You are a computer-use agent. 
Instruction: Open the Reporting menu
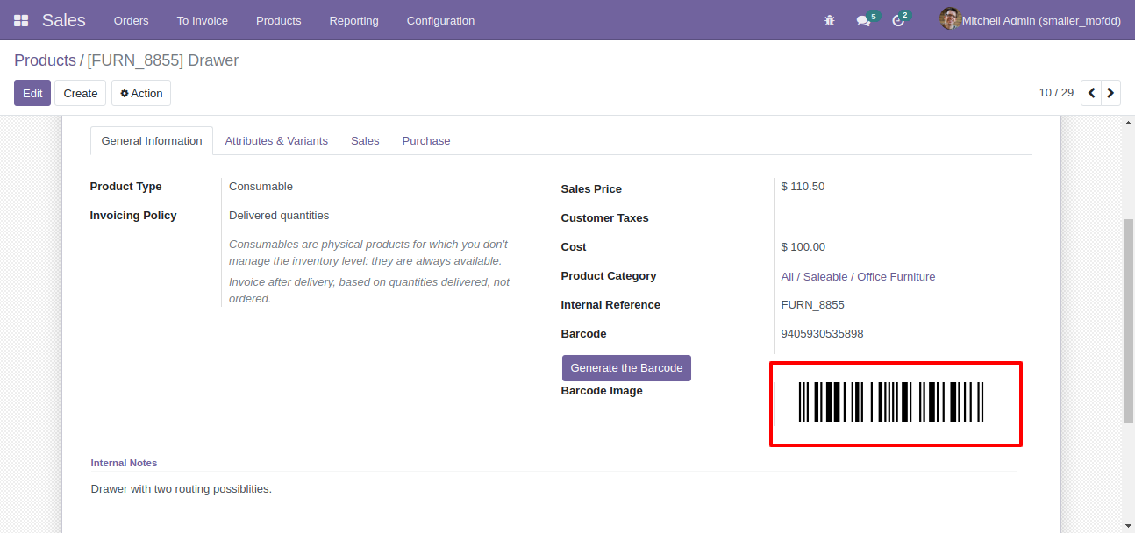(354, 20)
